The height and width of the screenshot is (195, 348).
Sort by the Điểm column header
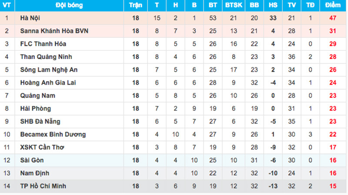point(333,6)
